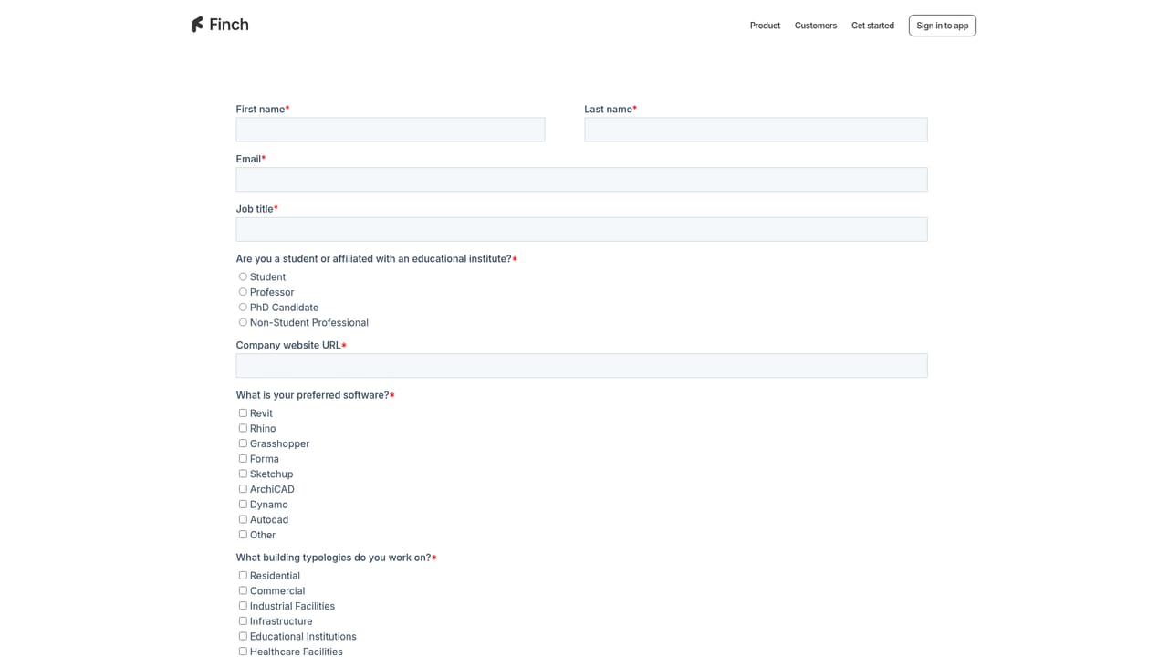Enable the Grasshopper checkbox
This screenshot has width=1168, height=657.
pyautogui.click(x=243, y=443)
